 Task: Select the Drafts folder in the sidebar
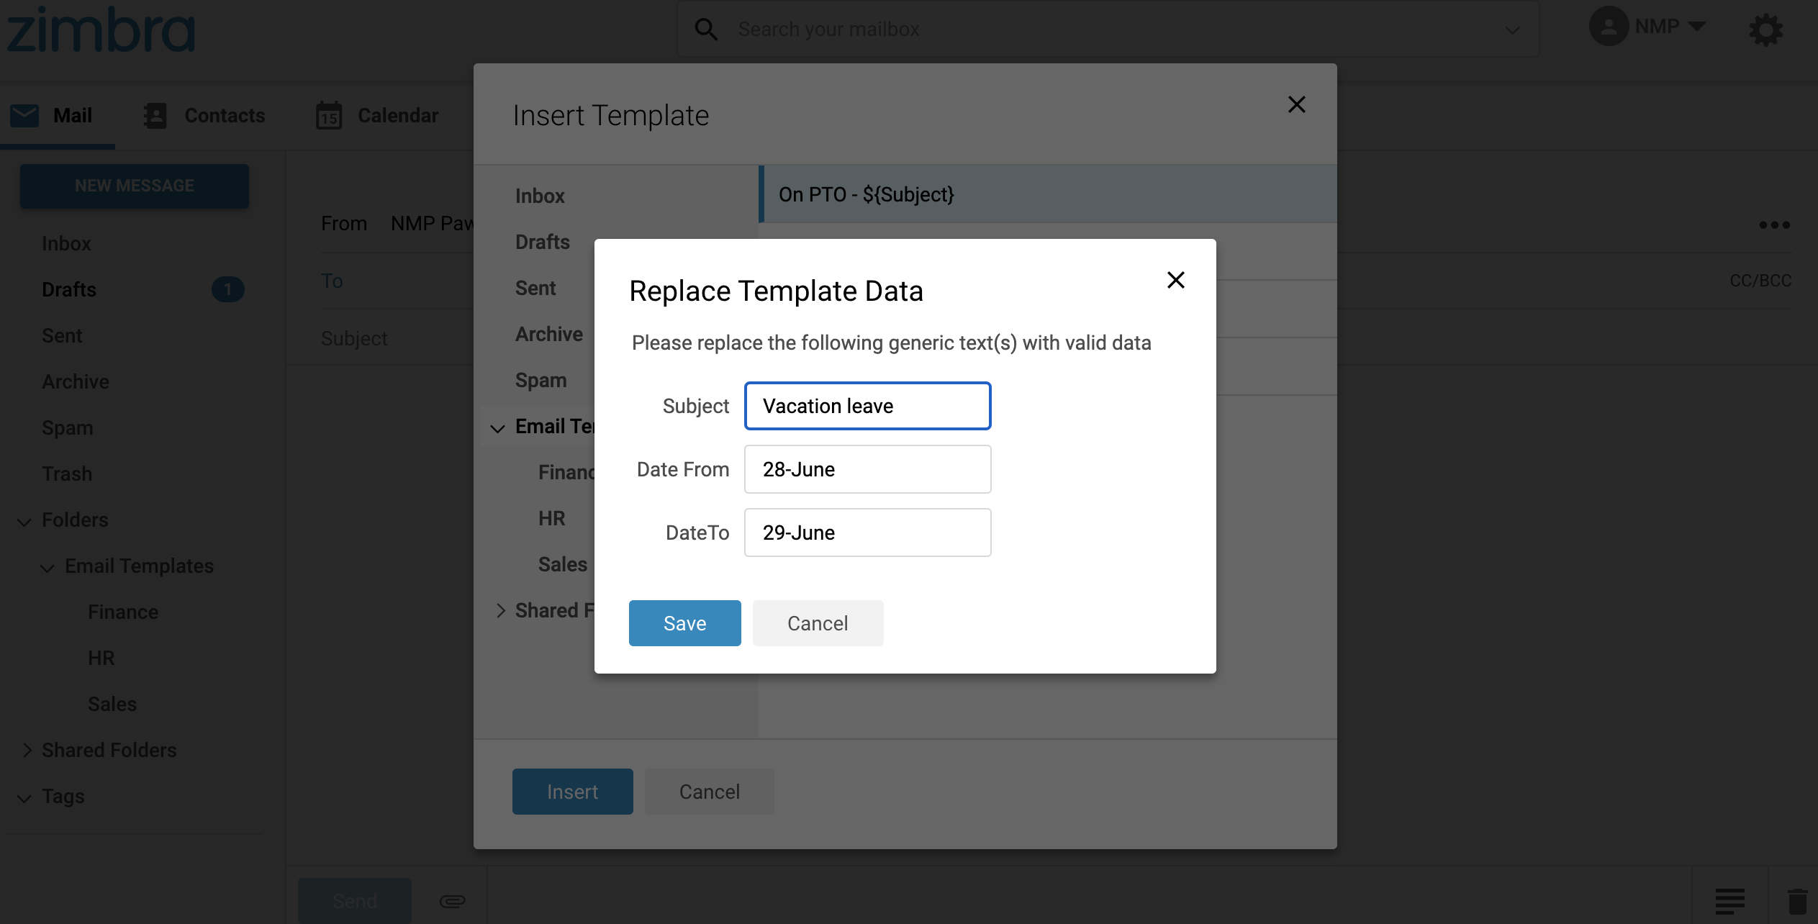click(69, 289)
